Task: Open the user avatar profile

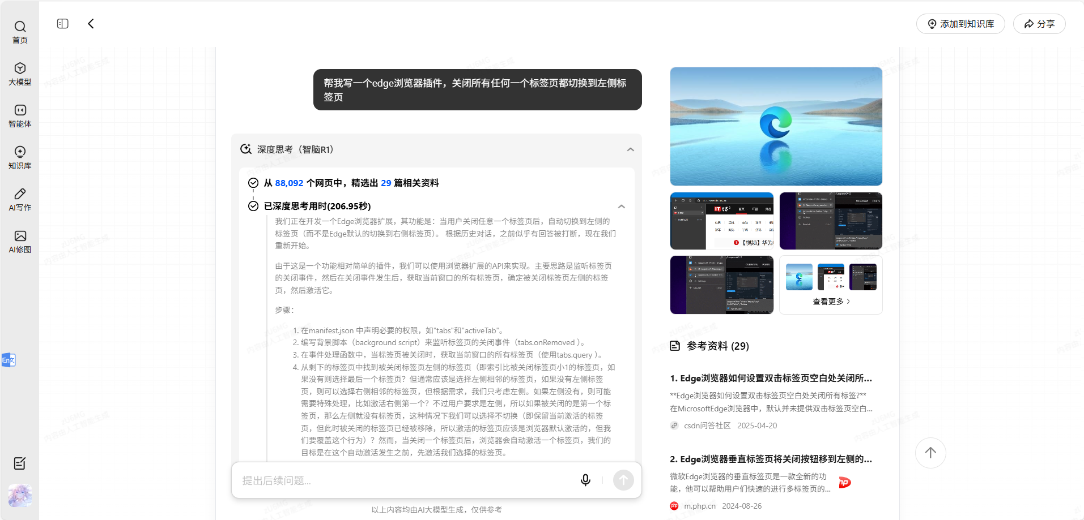Action: point(20,495)
